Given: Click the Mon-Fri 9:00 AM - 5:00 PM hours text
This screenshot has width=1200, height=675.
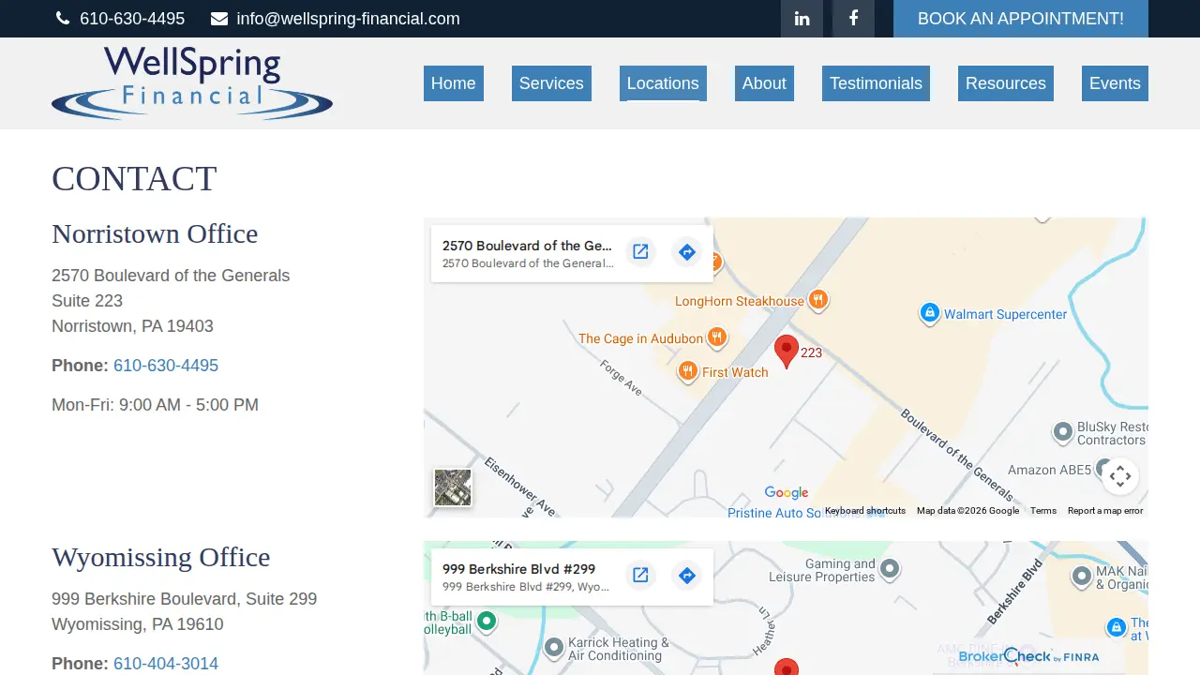Looking at the screenshot, I should coord(155,405).
